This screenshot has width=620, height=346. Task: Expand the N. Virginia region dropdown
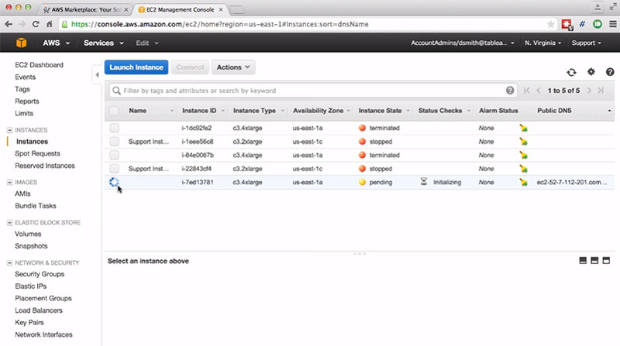pyautogui.click(x=542, y=43)
